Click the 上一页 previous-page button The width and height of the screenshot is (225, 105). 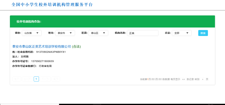27,79
